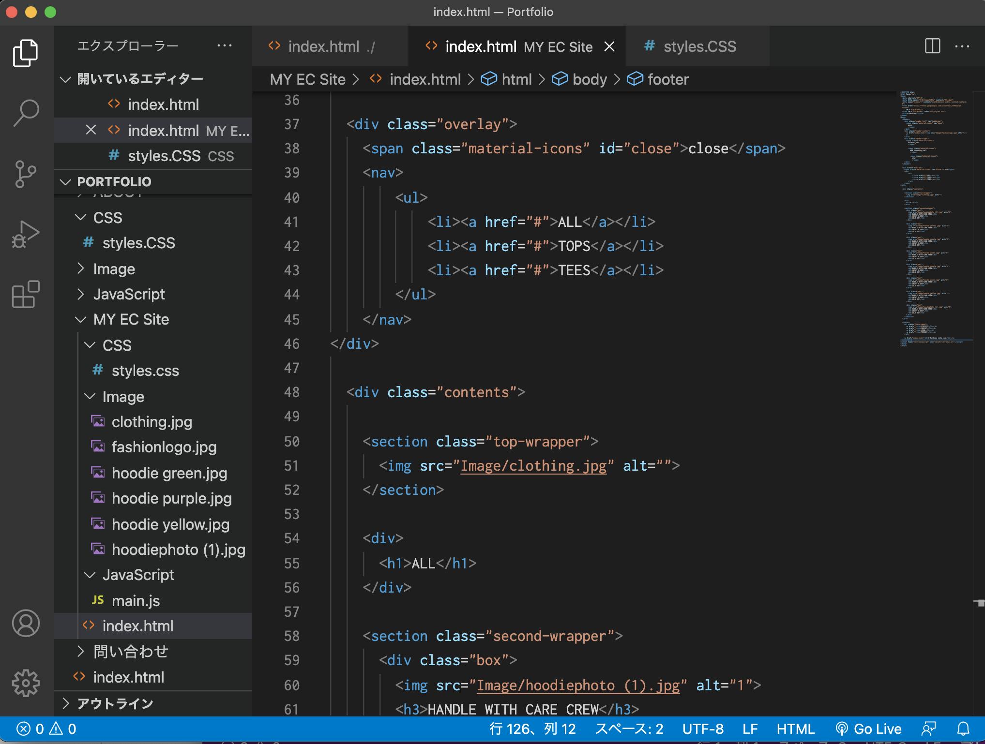Open the Search view in activity bar
985x744 pixels.
(26, 113)
